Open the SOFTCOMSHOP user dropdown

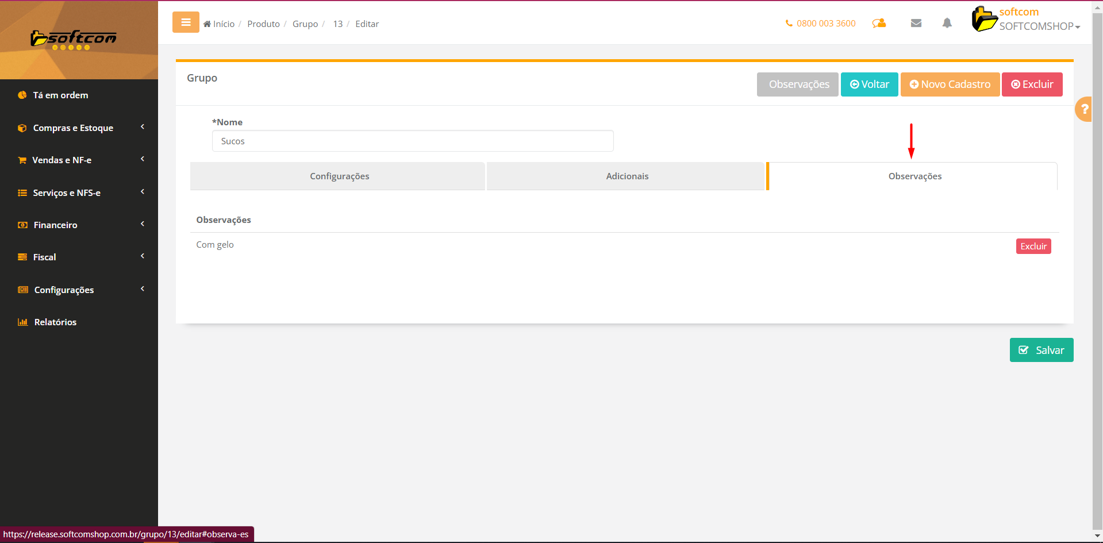[x=1039, y=26]
